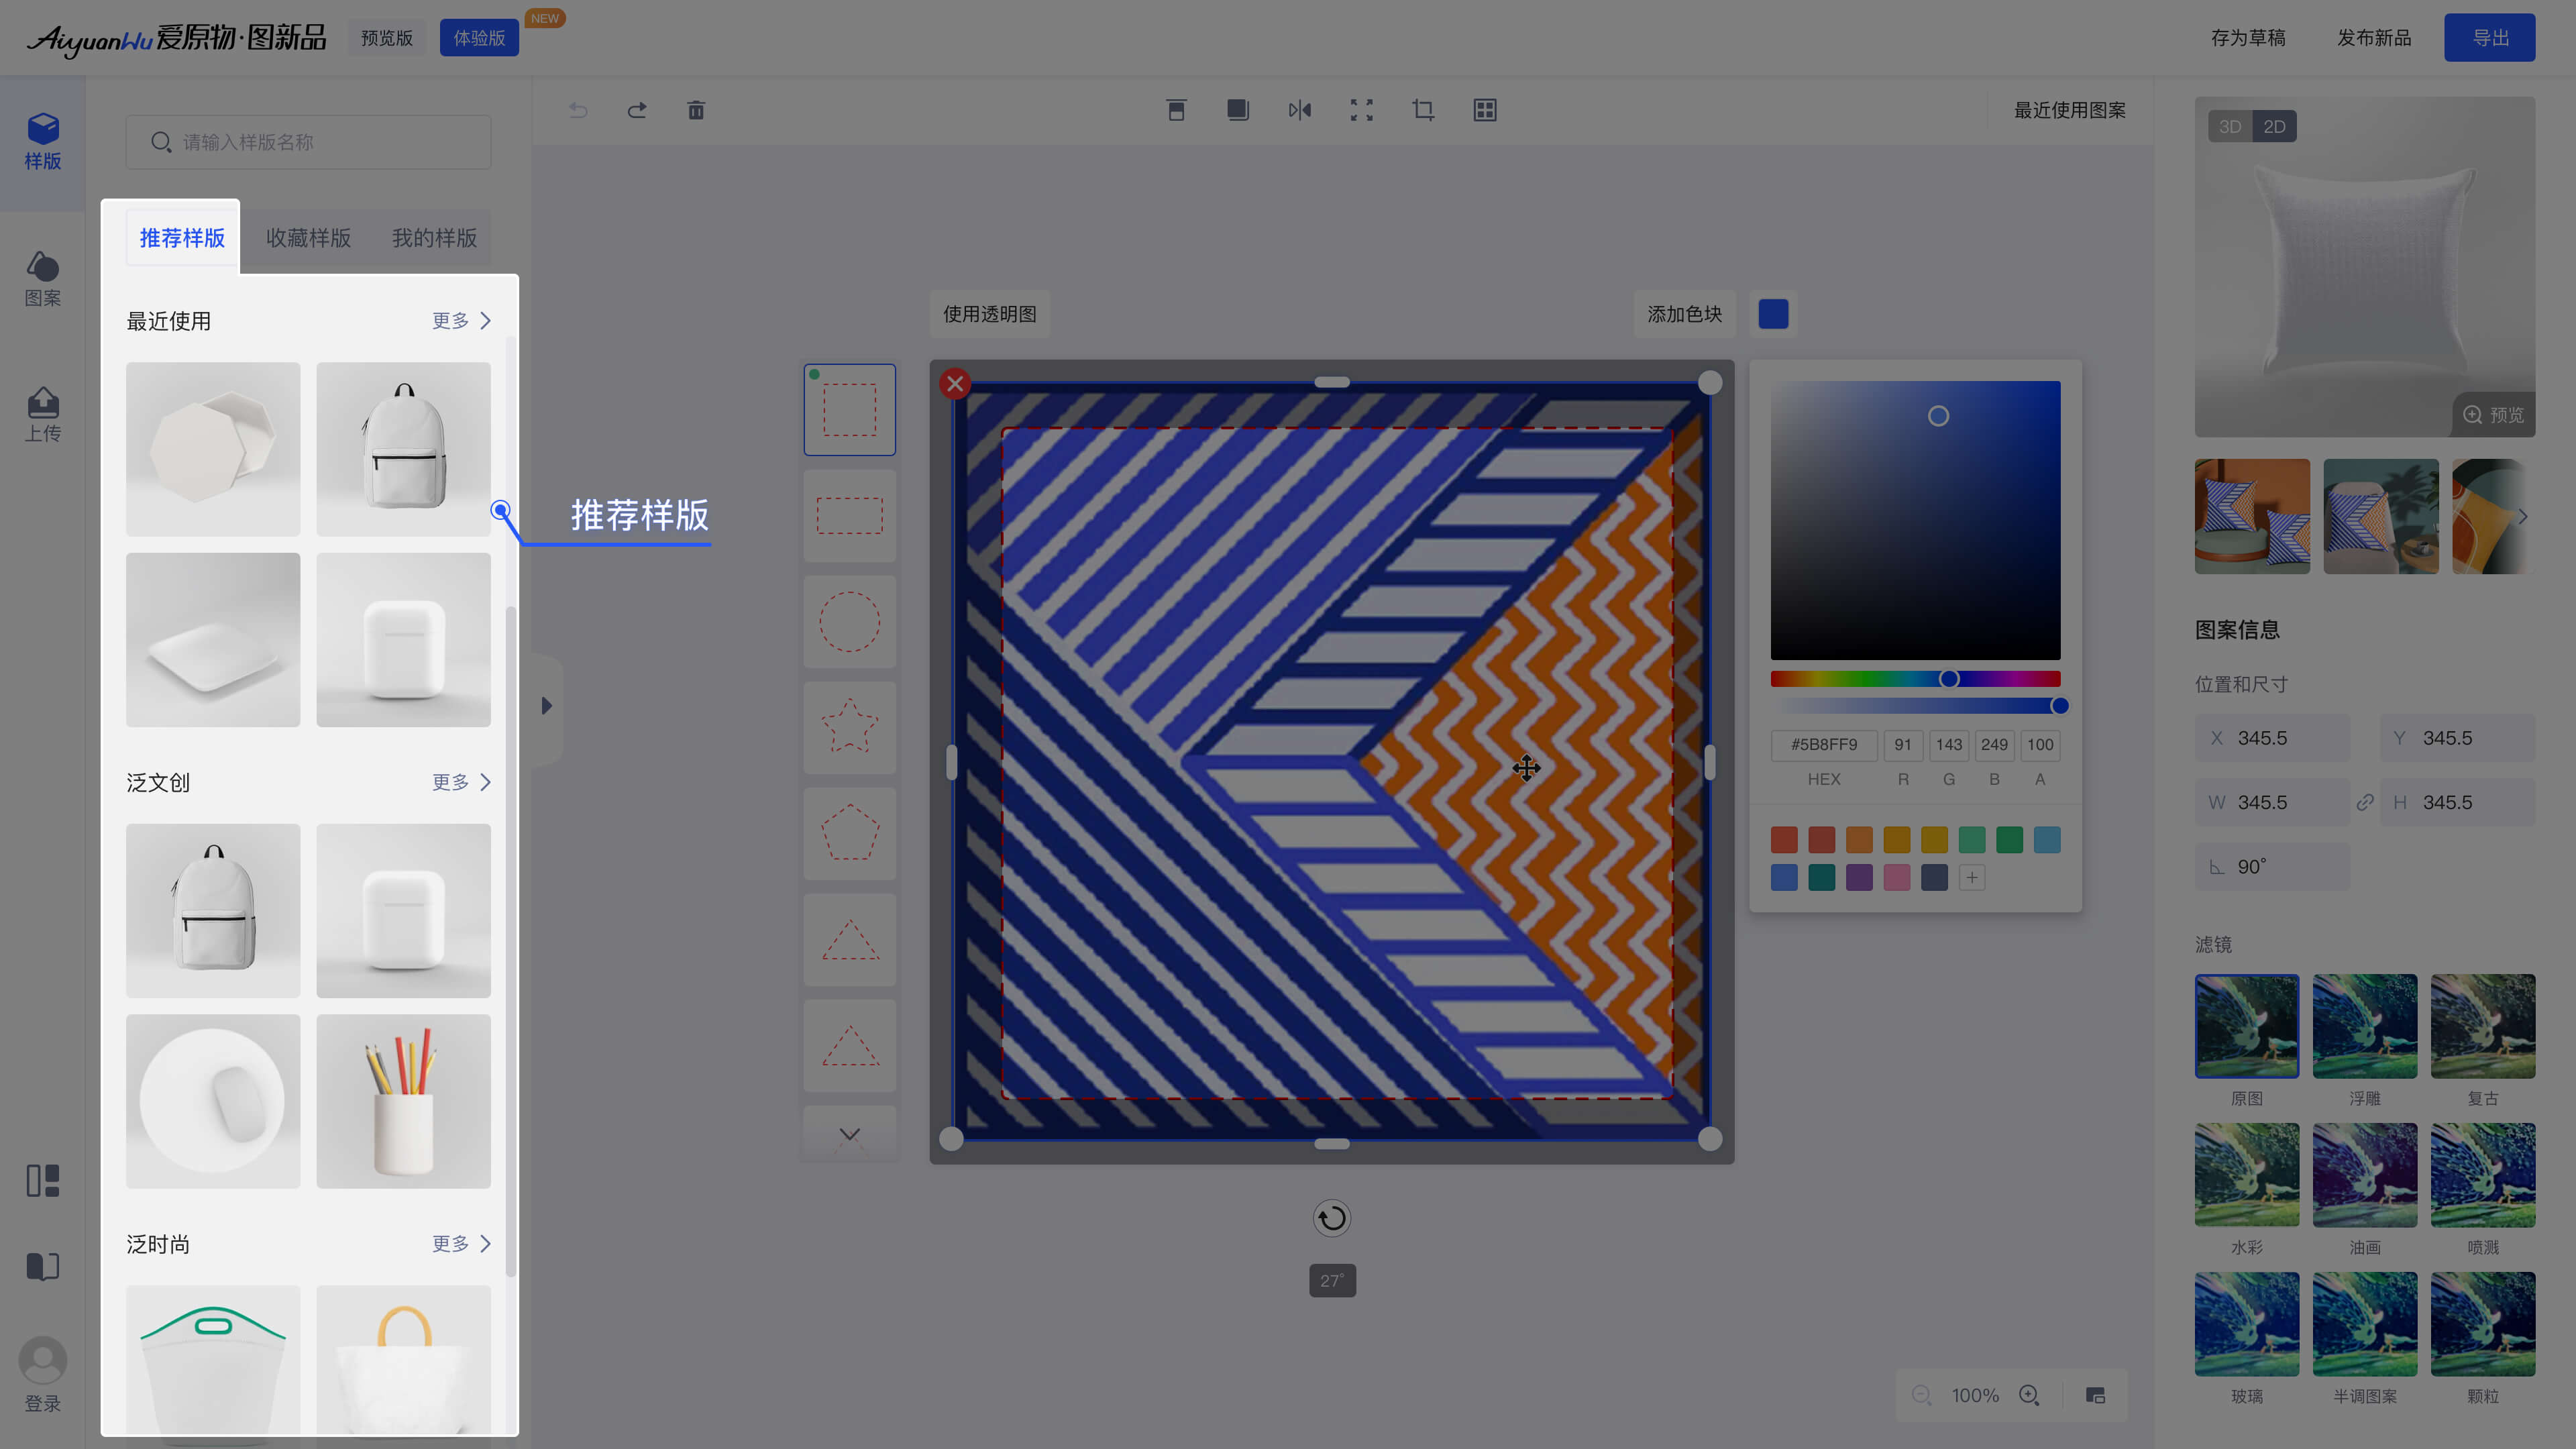The image size is (2576, 1449).
Task: Click the red remove pattern button
Action: point(955,384)
